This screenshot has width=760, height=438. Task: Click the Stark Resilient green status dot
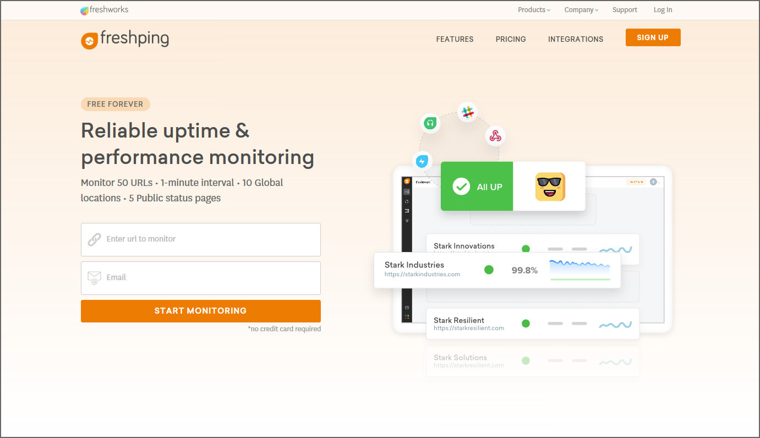click(526, 324)
